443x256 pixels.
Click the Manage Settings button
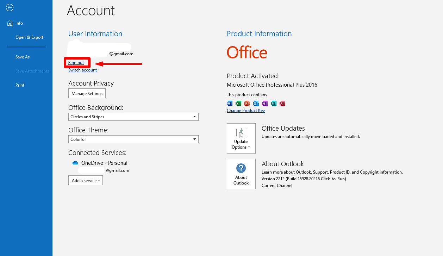pos(87,93)
